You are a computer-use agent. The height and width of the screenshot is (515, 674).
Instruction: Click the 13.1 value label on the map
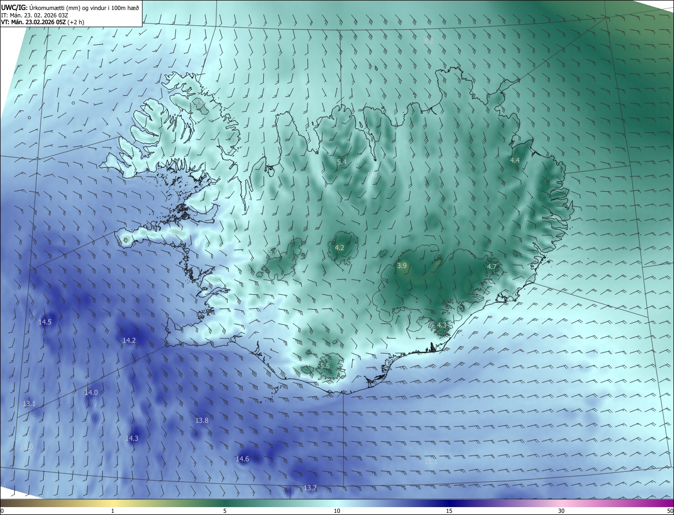(x=29, y=404)
